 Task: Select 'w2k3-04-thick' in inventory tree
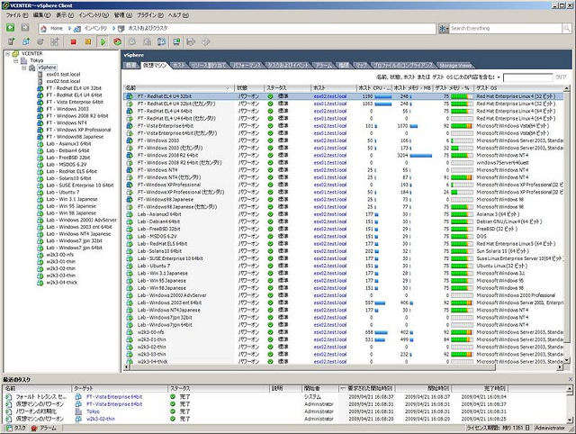point(62,283)
